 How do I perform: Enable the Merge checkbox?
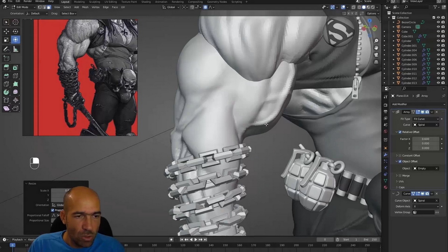point(400,175)
